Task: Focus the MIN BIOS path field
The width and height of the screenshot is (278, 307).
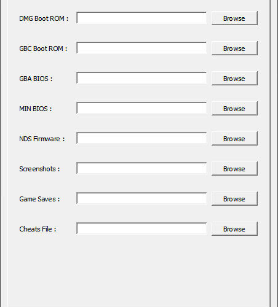Action: click(x=141, y=108)
